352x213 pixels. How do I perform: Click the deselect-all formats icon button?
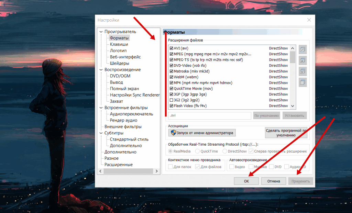pos(302,82)
